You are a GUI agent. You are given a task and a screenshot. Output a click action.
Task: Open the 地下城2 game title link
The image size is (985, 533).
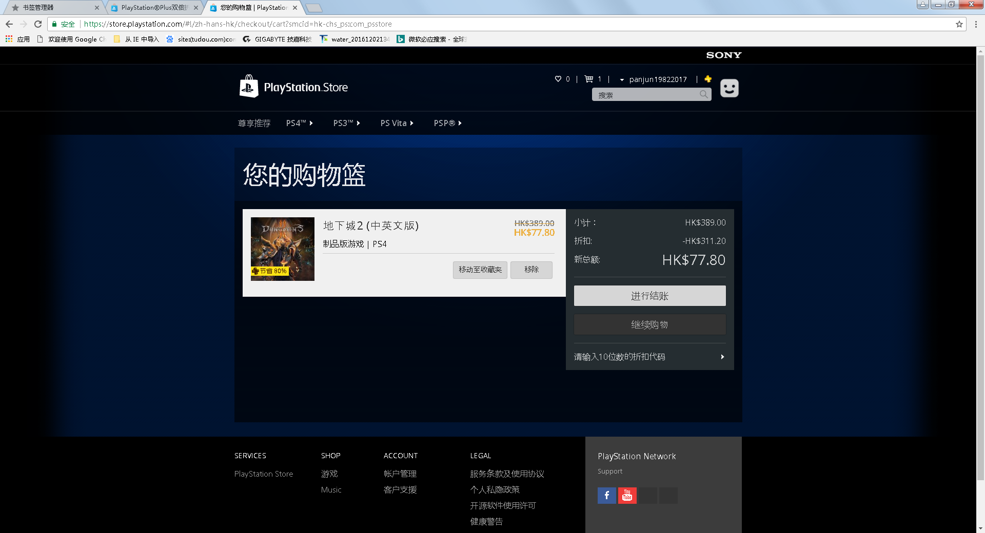coord(371,225)
